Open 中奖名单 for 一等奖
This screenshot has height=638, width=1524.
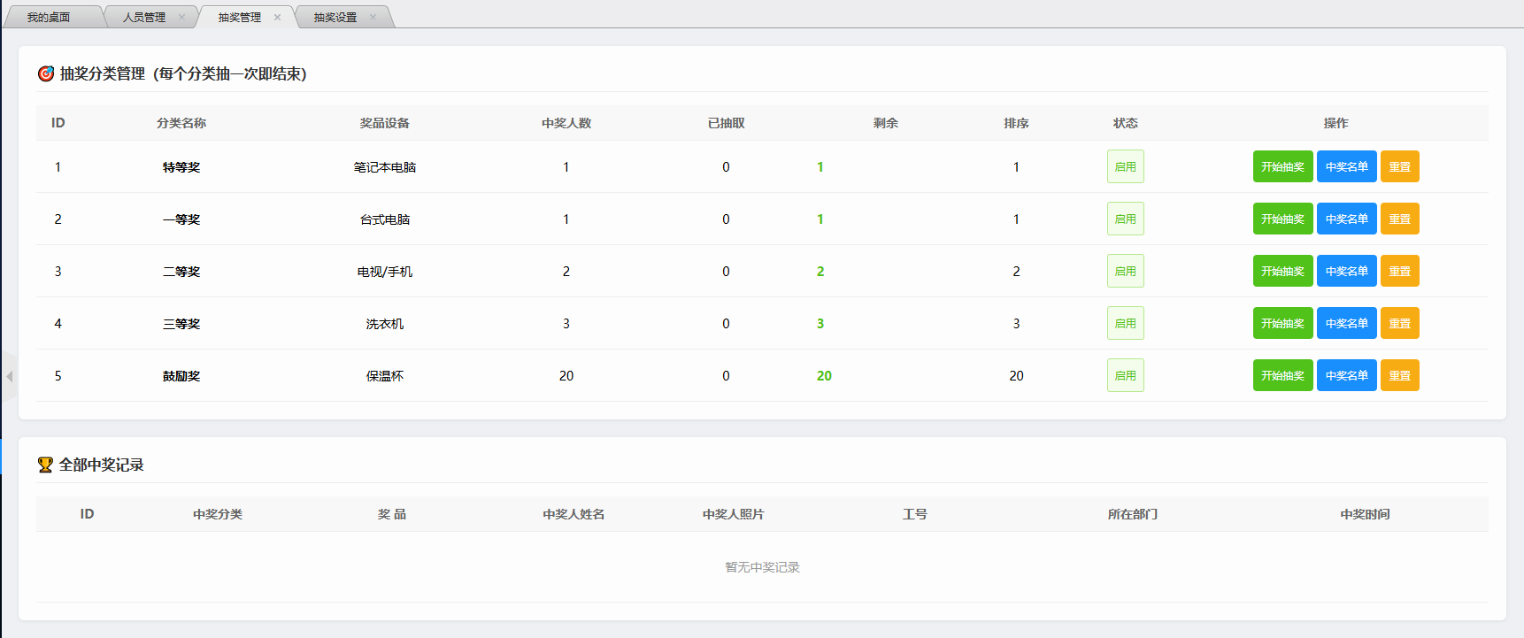[x=1346, y=219]
